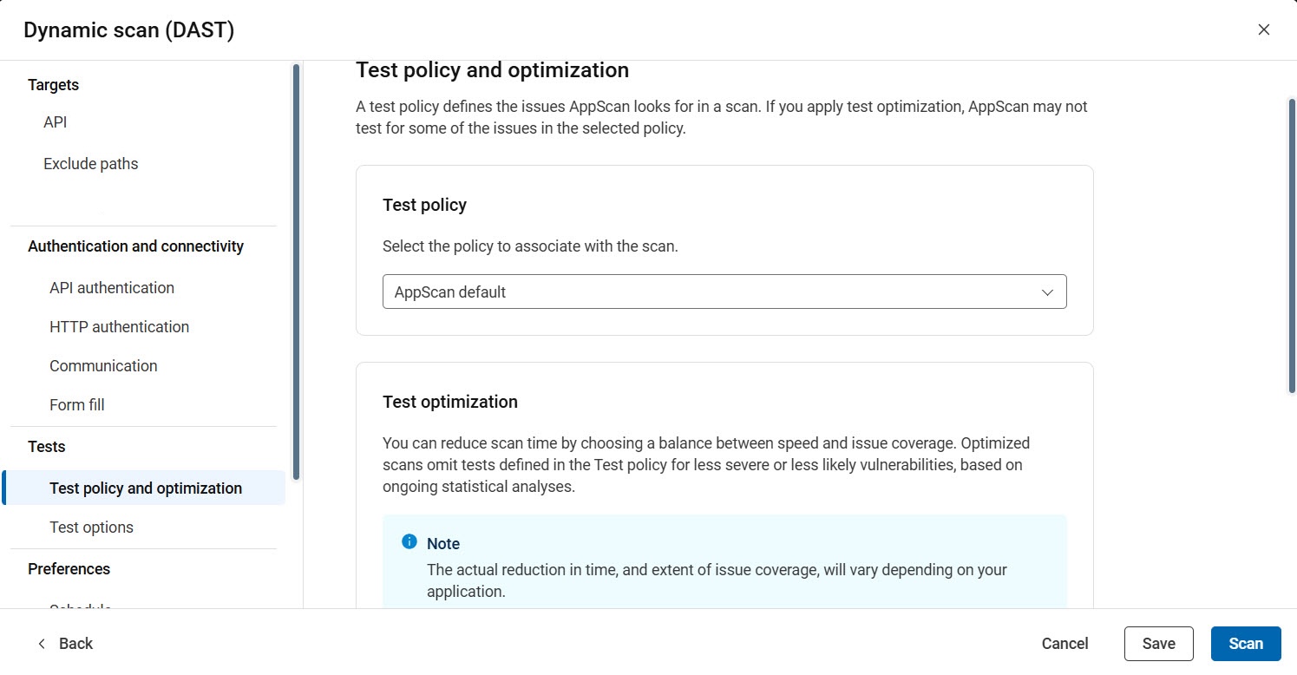Save the scan configuration
Screen dimensions: 1297x675
tap(1159, 643)
